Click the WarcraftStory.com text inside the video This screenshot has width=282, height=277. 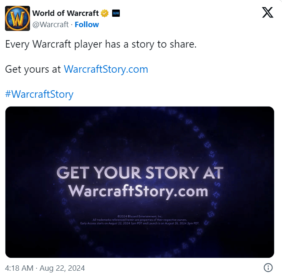coord(138,191)
